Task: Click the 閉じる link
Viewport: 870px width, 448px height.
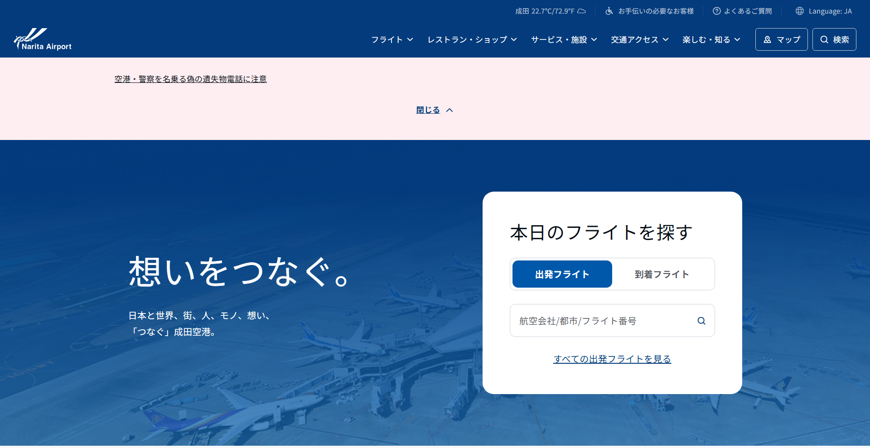Action: pyautogui.click(x=428, y=110)
